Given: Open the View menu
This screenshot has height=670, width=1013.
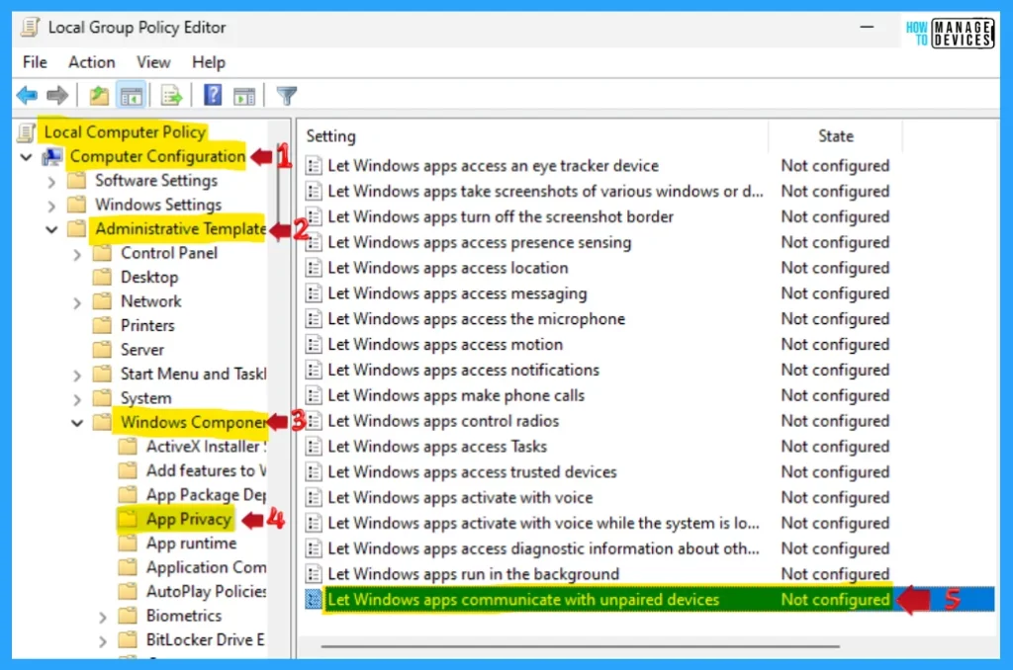Looking at the screenshot, I should (x=153, y=62).
